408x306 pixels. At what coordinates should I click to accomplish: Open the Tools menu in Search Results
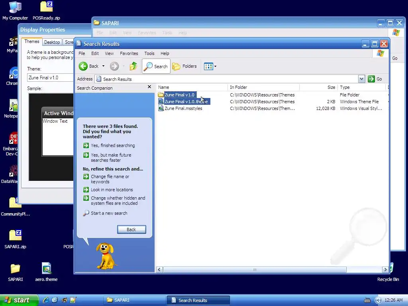[x=149, y=53]
